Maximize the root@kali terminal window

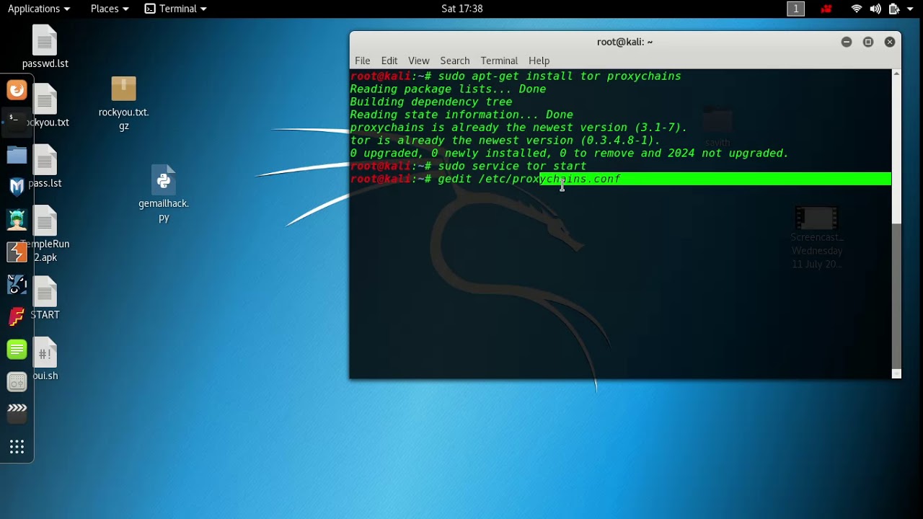(868, 42)
